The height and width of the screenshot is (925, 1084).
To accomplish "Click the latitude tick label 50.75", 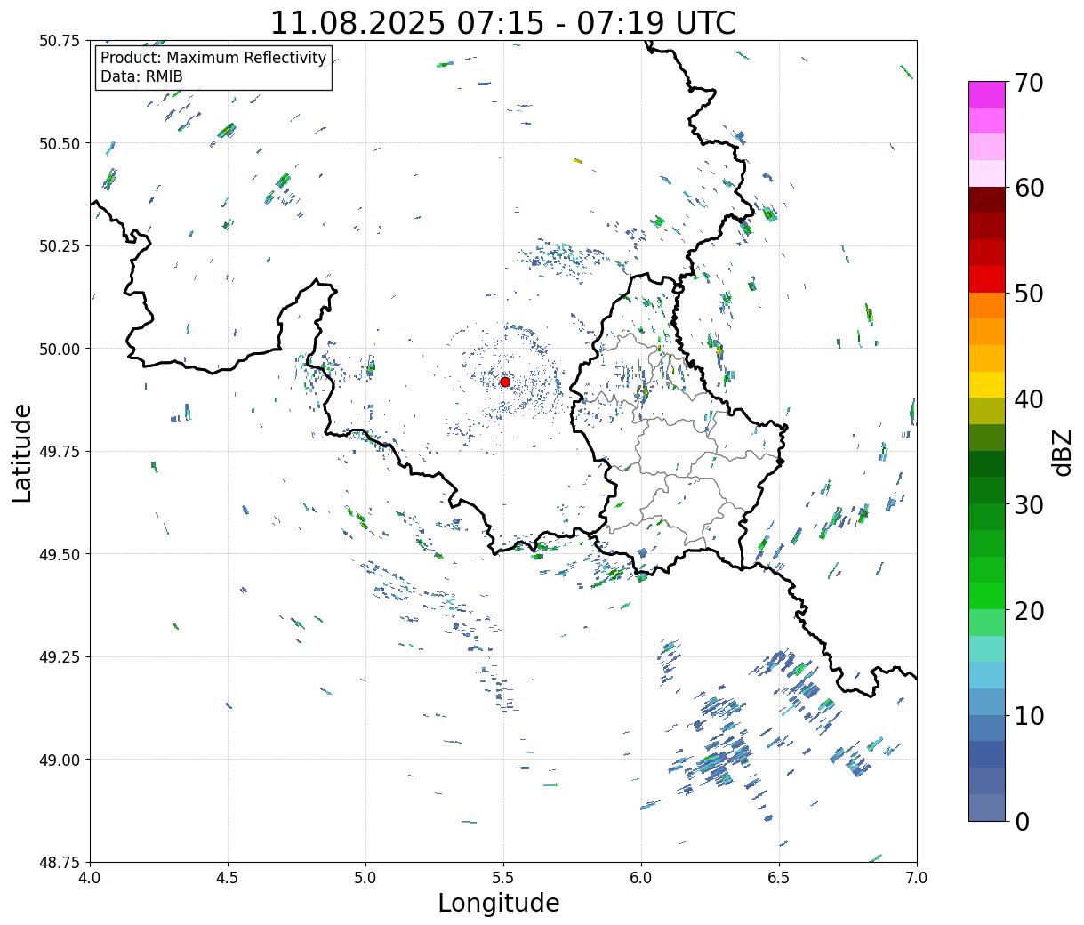I will coord(60,41).
